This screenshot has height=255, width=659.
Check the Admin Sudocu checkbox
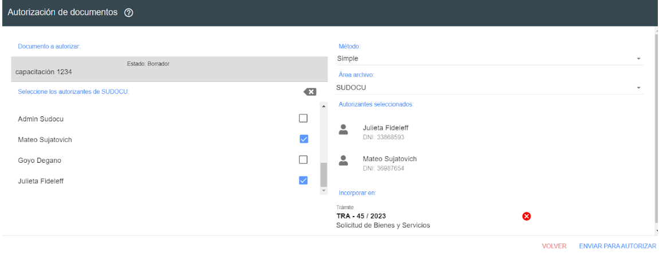click(304, 119)
